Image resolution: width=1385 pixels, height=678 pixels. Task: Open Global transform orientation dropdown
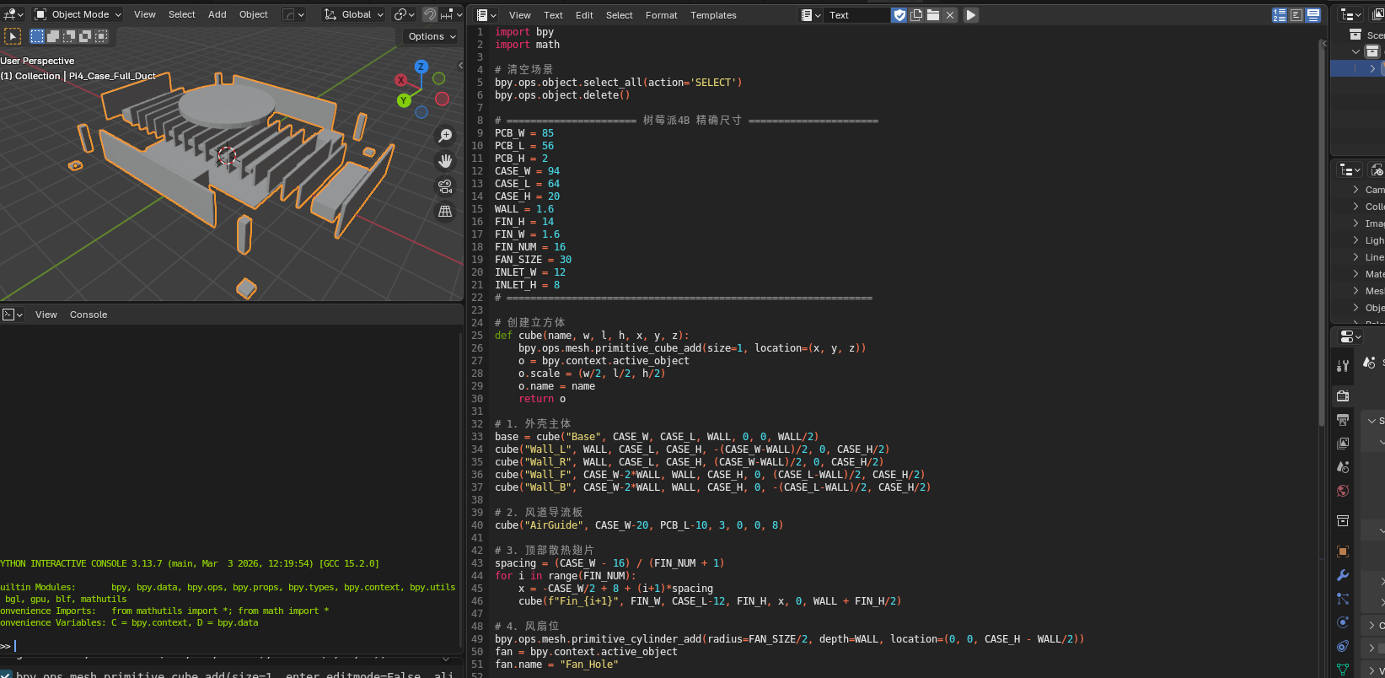click(x=355, y=14)
